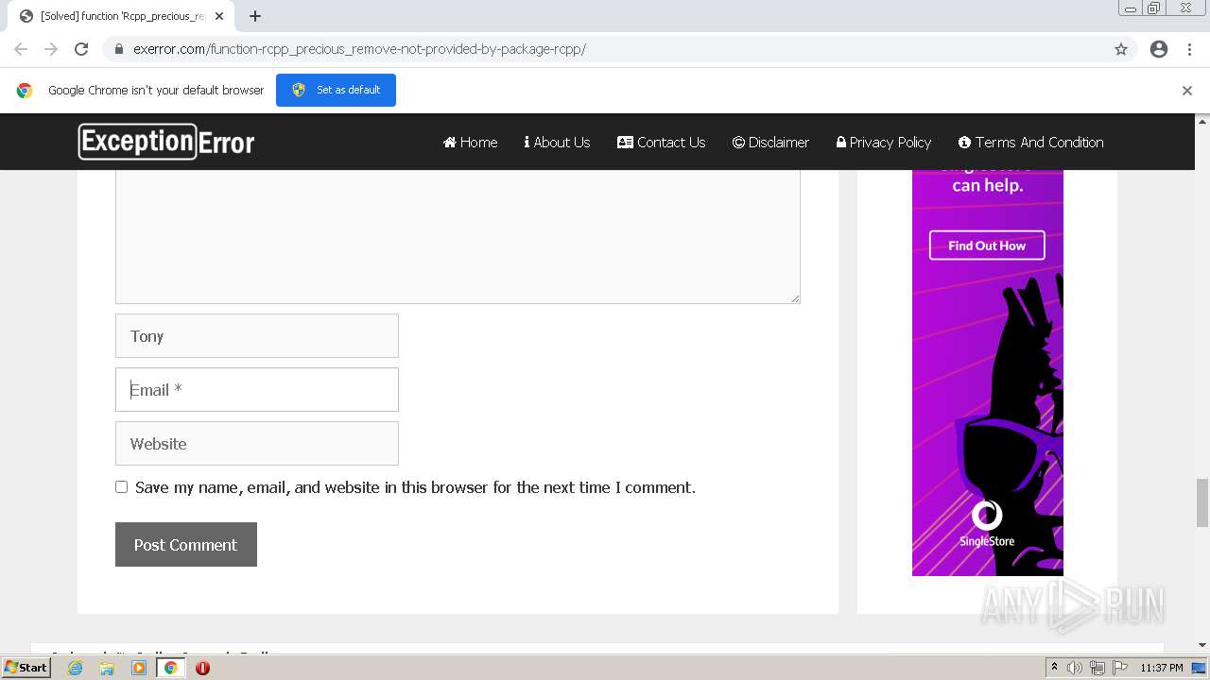This screenshot has height=680, width=1210.
Task: Click the browser back arrow
Action: point(21,49)
